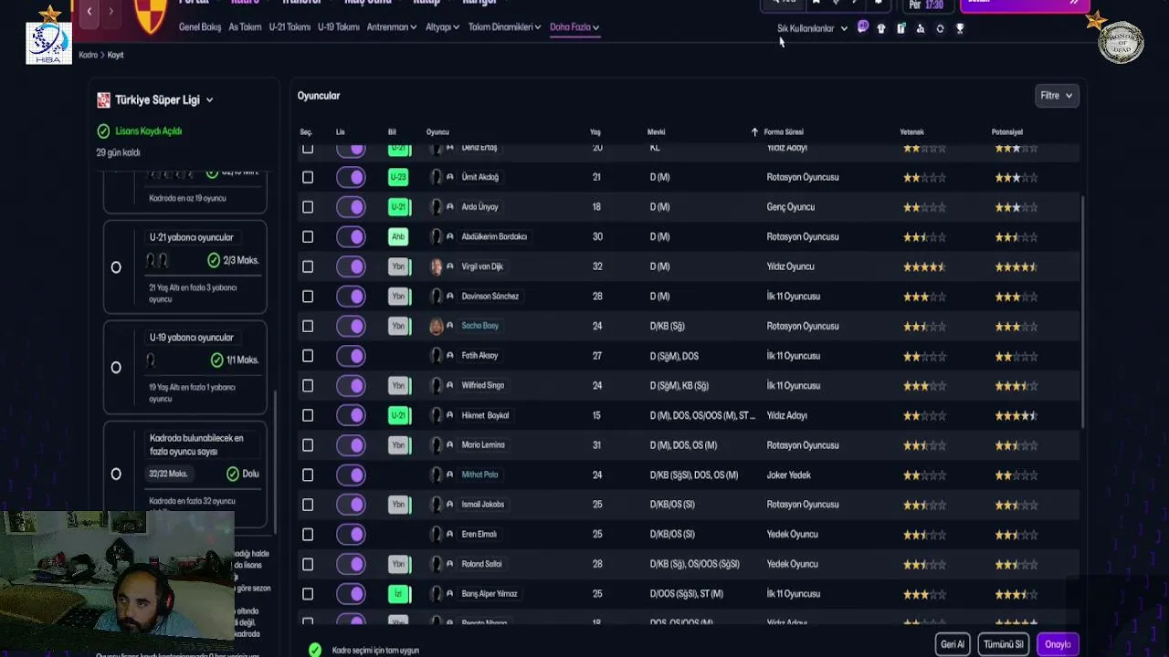Viewport: 1169px width, 657px height.
Task: Click the Ahb badge for Abdülkerim Bardakcı
Action: click(398, 236)
